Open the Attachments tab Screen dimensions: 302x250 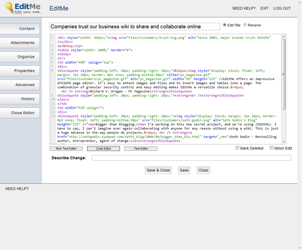pos(20,43)
